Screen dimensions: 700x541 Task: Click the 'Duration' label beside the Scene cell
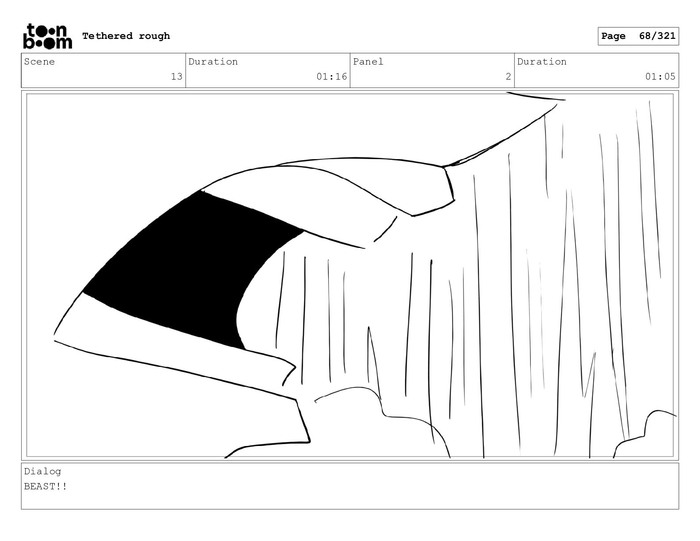213,62
